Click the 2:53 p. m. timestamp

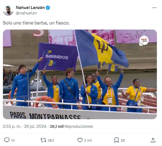point(12,126)
